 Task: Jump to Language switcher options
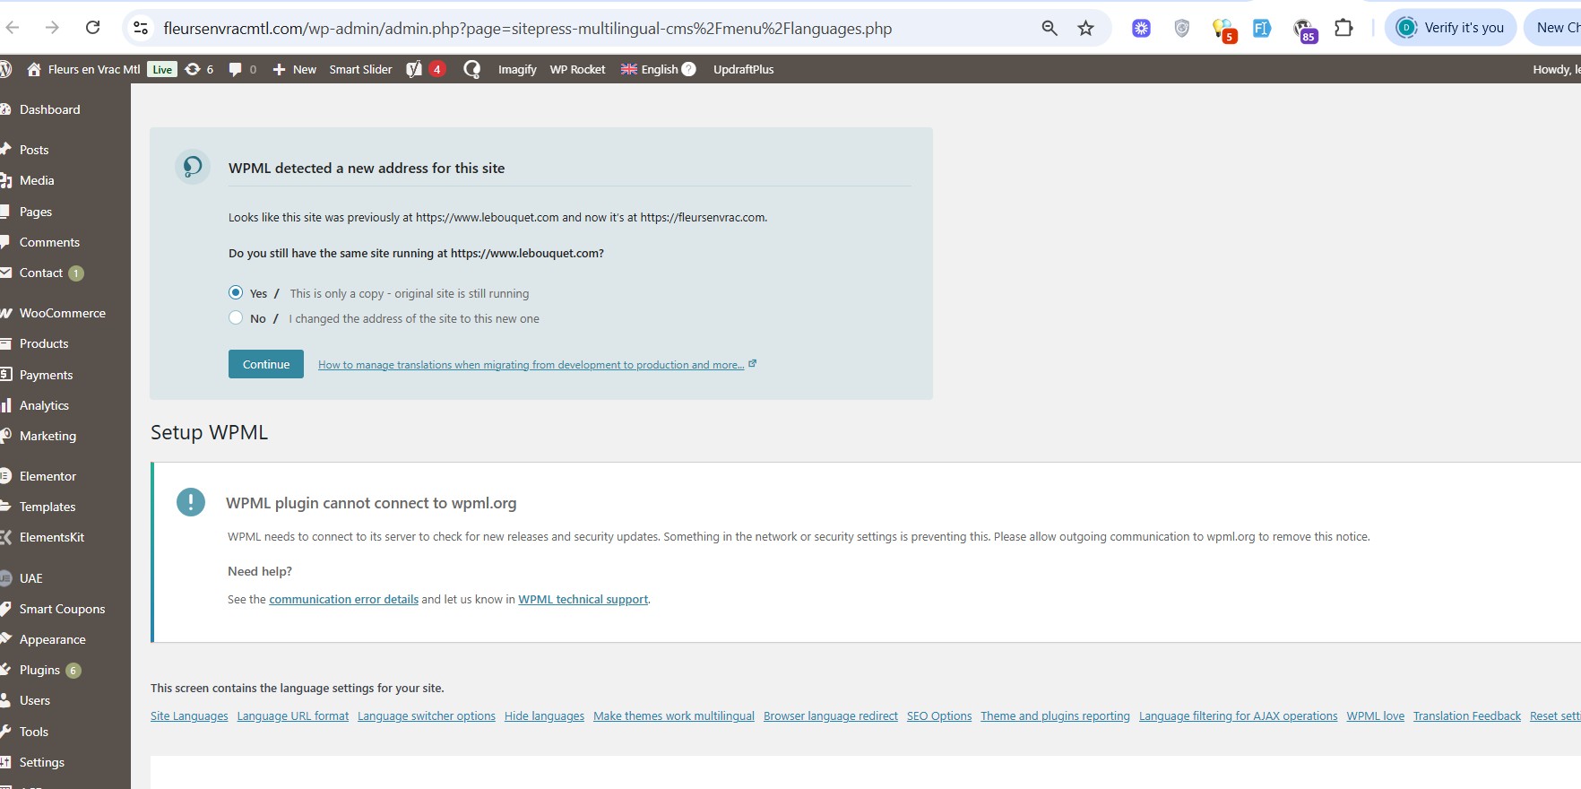[x=427, y=715]
